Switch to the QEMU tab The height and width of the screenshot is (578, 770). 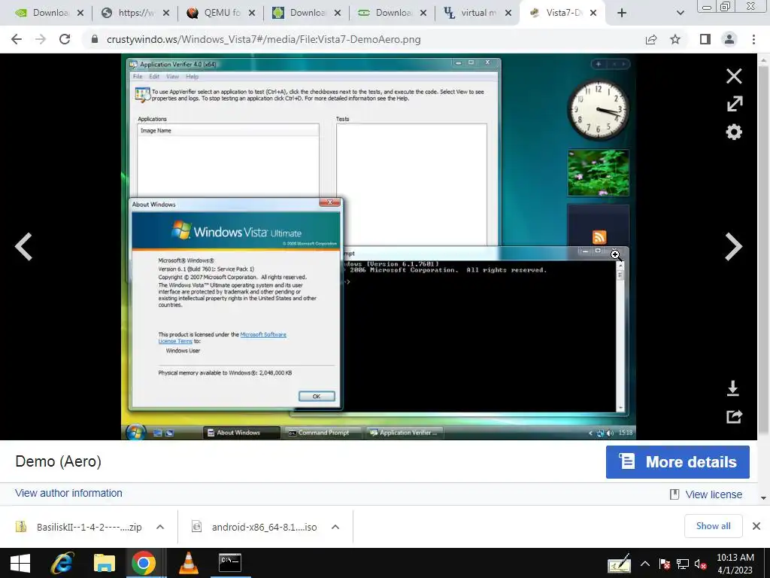tap(220, 14)
